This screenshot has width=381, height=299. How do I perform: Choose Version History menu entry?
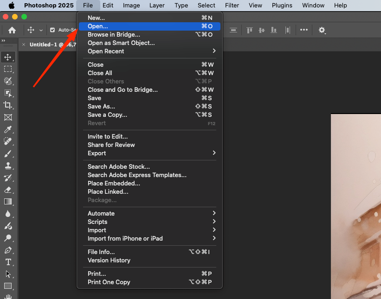point(149,260)
